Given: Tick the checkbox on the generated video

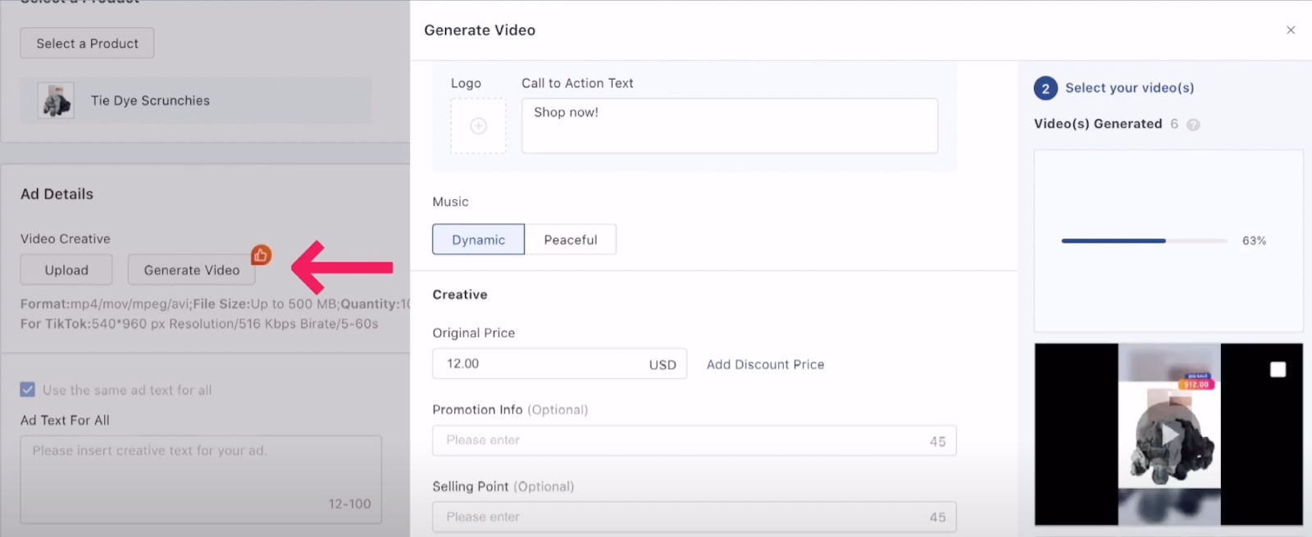Looking at the screenshot, I should coord(1278,370).
